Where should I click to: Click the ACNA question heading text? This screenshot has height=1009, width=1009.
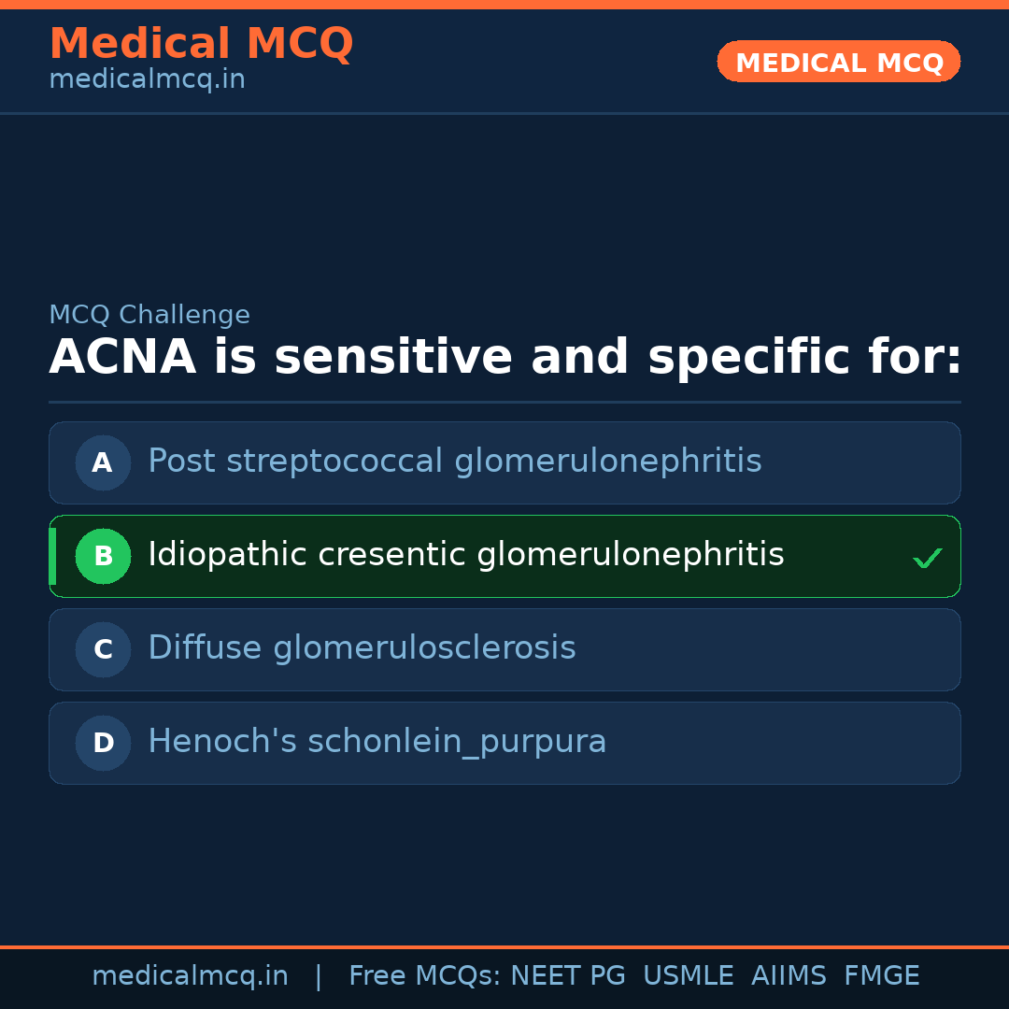pos(504,358)
